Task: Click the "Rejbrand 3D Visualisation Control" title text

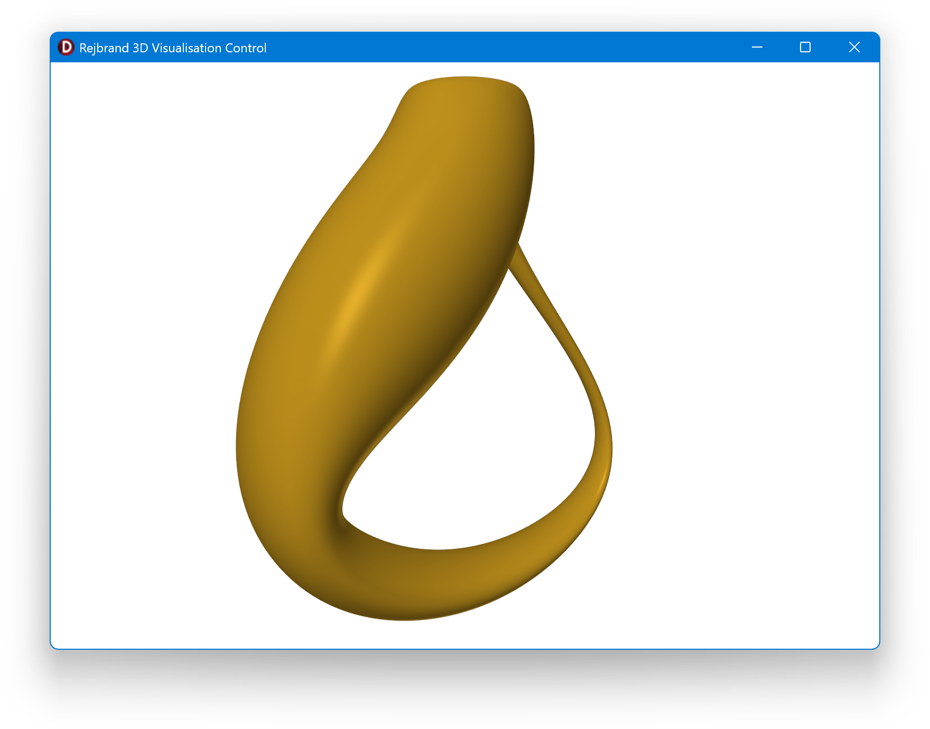Action: (172, 48)
